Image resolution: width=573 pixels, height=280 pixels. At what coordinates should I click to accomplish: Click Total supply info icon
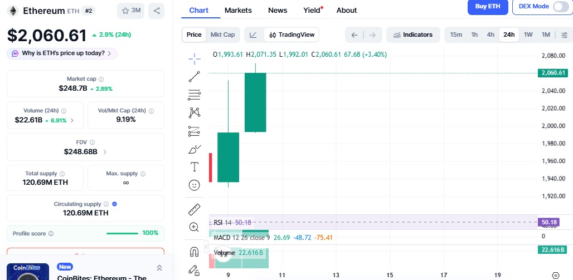tap(62, 174)
